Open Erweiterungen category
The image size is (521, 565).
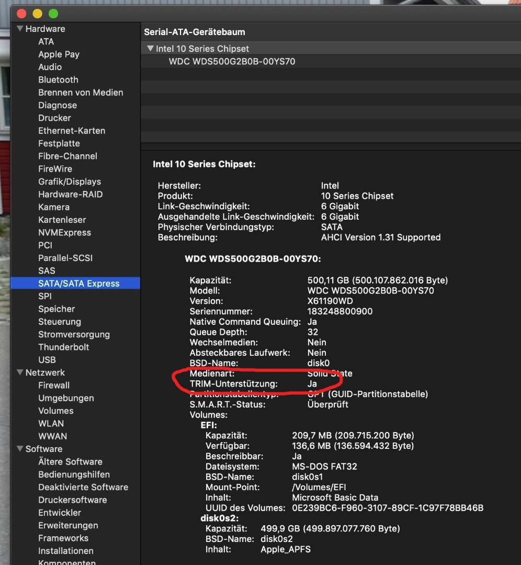point(68,525)
